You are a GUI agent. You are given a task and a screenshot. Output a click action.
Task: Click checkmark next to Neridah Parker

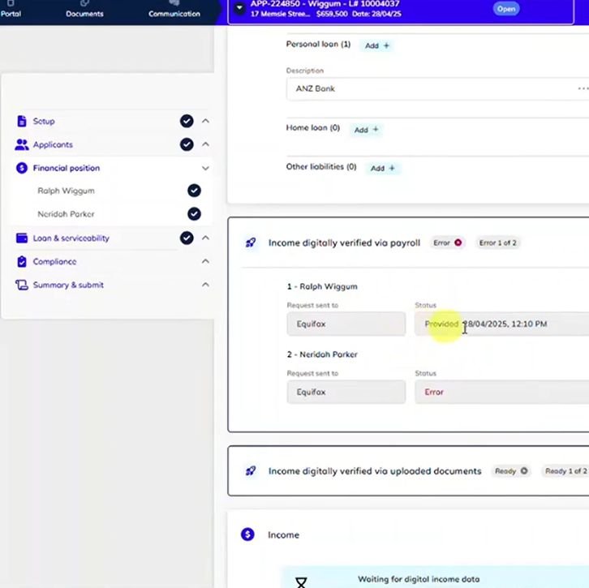[194, 214]
